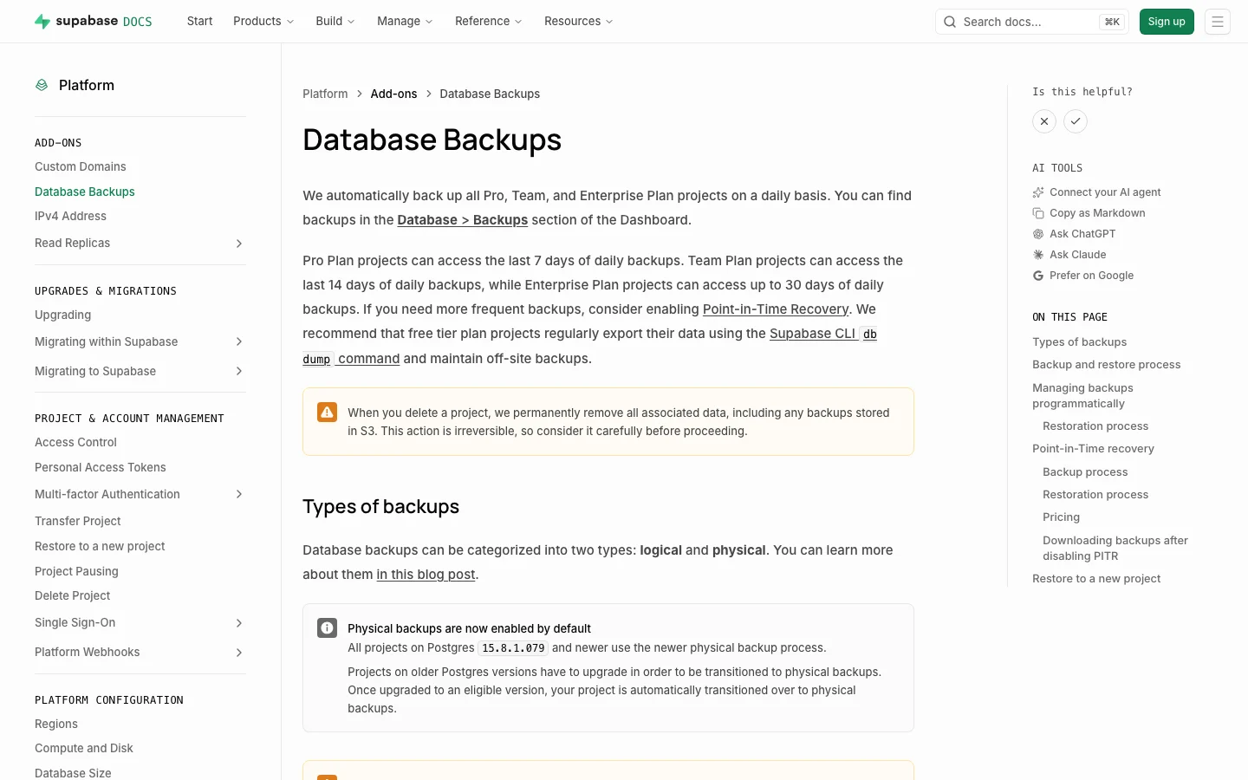Click the Sign up button

[x=1167, y=22]
